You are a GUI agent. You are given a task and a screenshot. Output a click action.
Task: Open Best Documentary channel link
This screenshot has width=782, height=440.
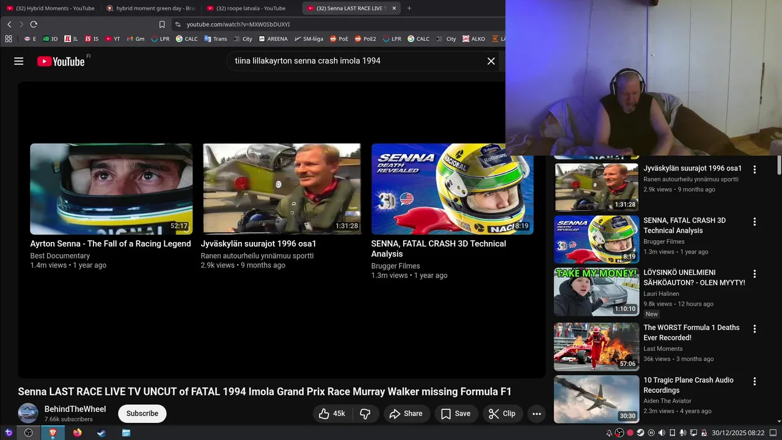tap(60, 256)
